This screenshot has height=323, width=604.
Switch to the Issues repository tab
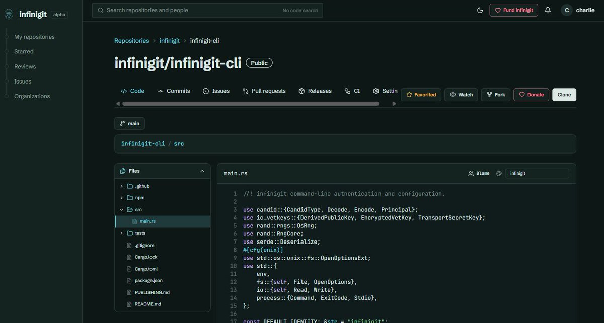pos(216,91)
